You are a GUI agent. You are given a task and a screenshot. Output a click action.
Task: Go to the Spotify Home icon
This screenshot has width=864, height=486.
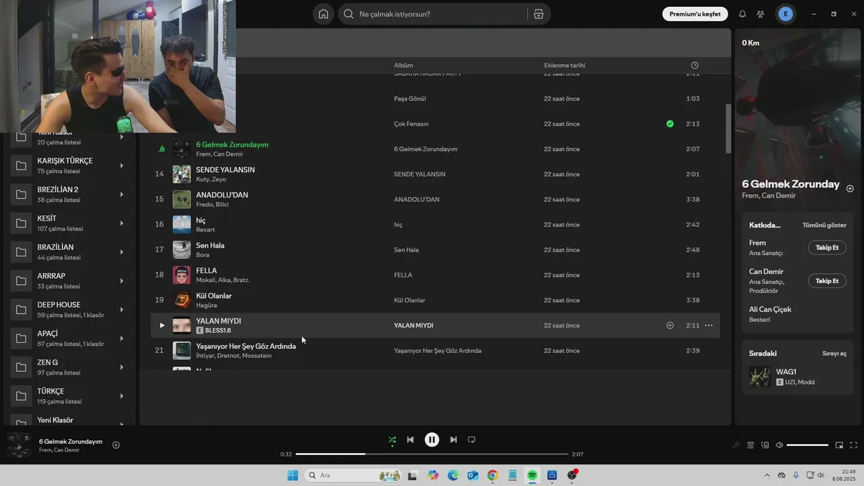point(323,14)
